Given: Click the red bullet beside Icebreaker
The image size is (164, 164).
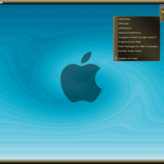Looking at the screenshot, I should 116,19.
